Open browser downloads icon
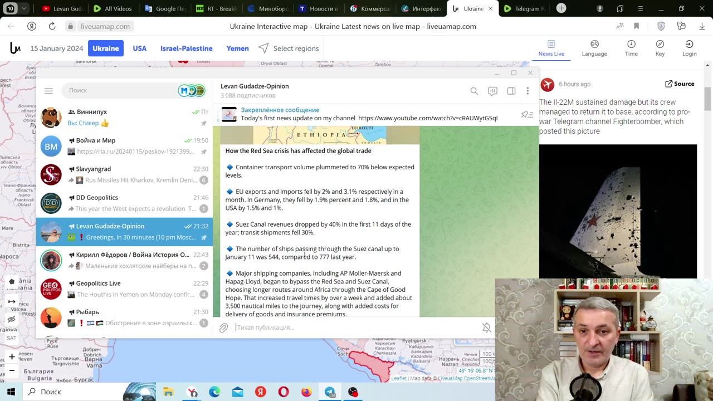 click(701, 26)
